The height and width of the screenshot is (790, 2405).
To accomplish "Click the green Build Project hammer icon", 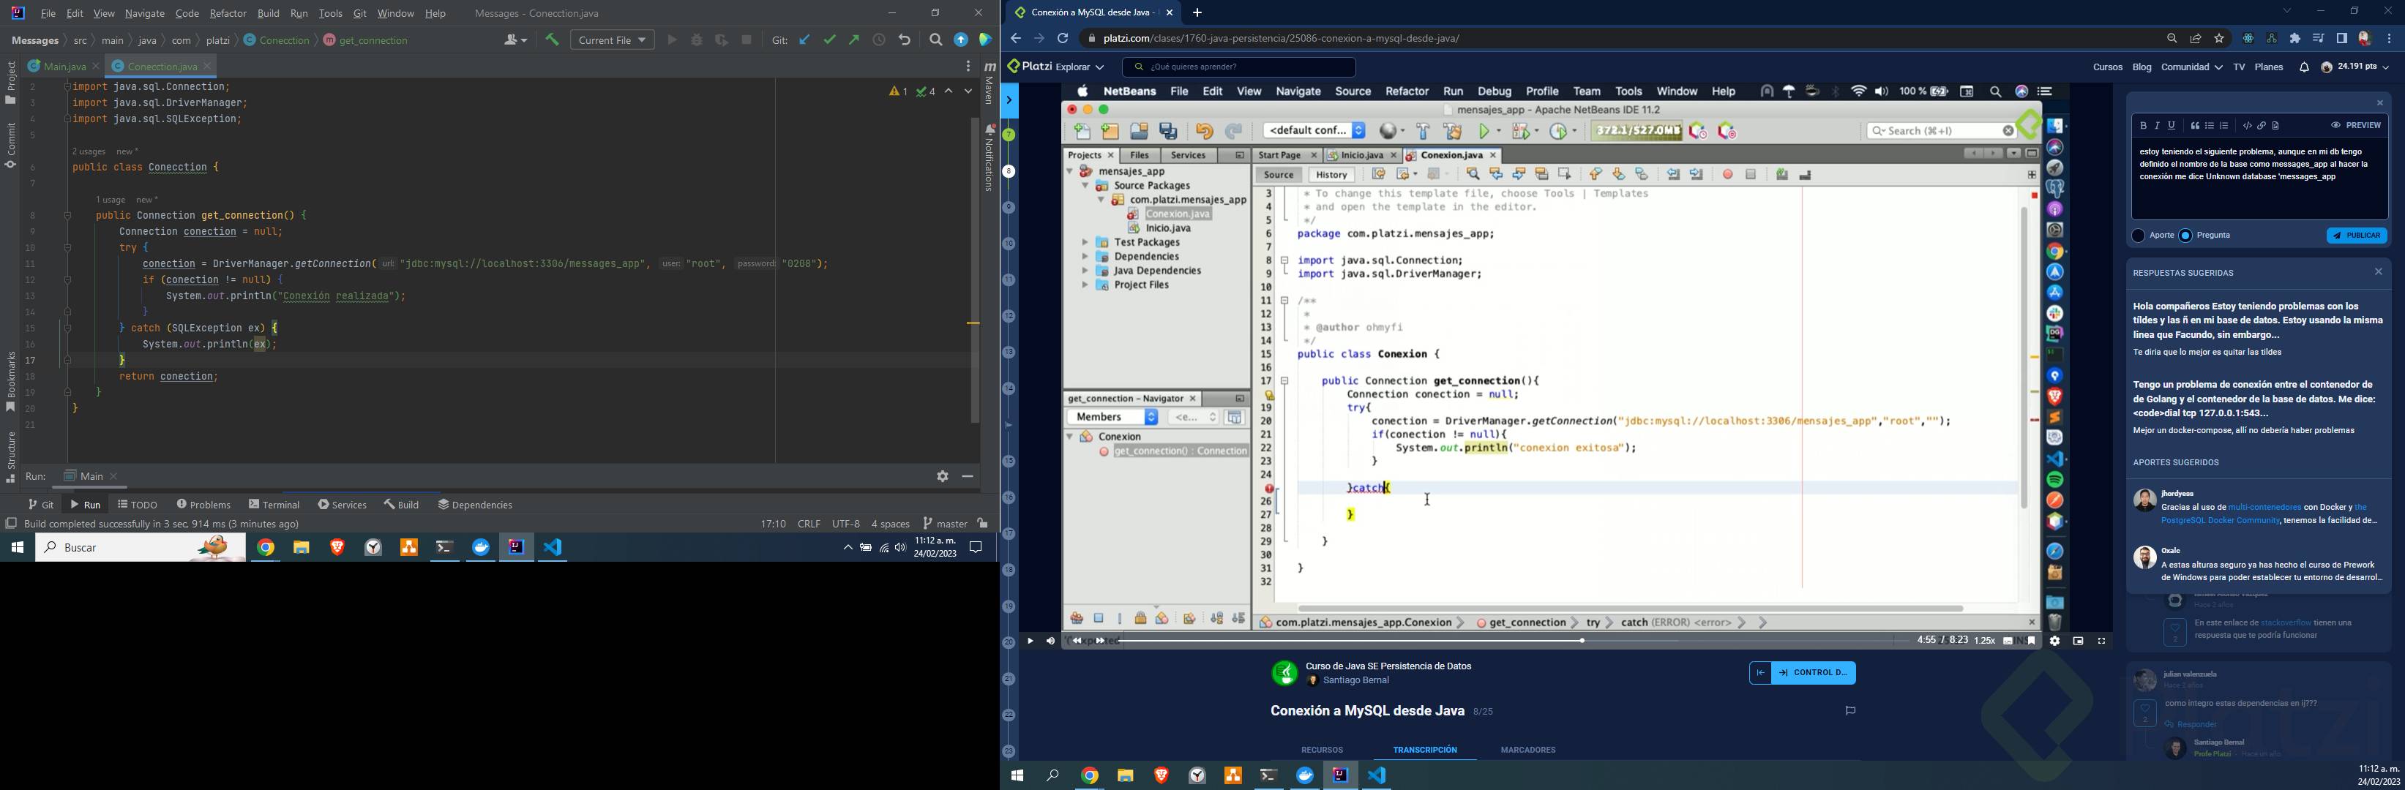I will pos(552,40).
